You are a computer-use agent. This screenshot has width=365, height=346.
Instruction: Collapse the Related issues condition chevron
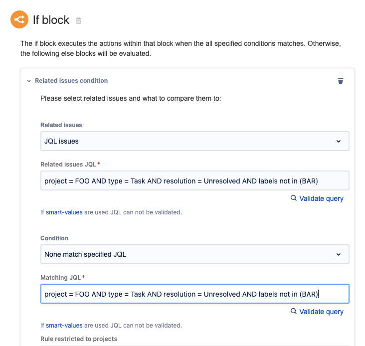(x=29, y=81)
